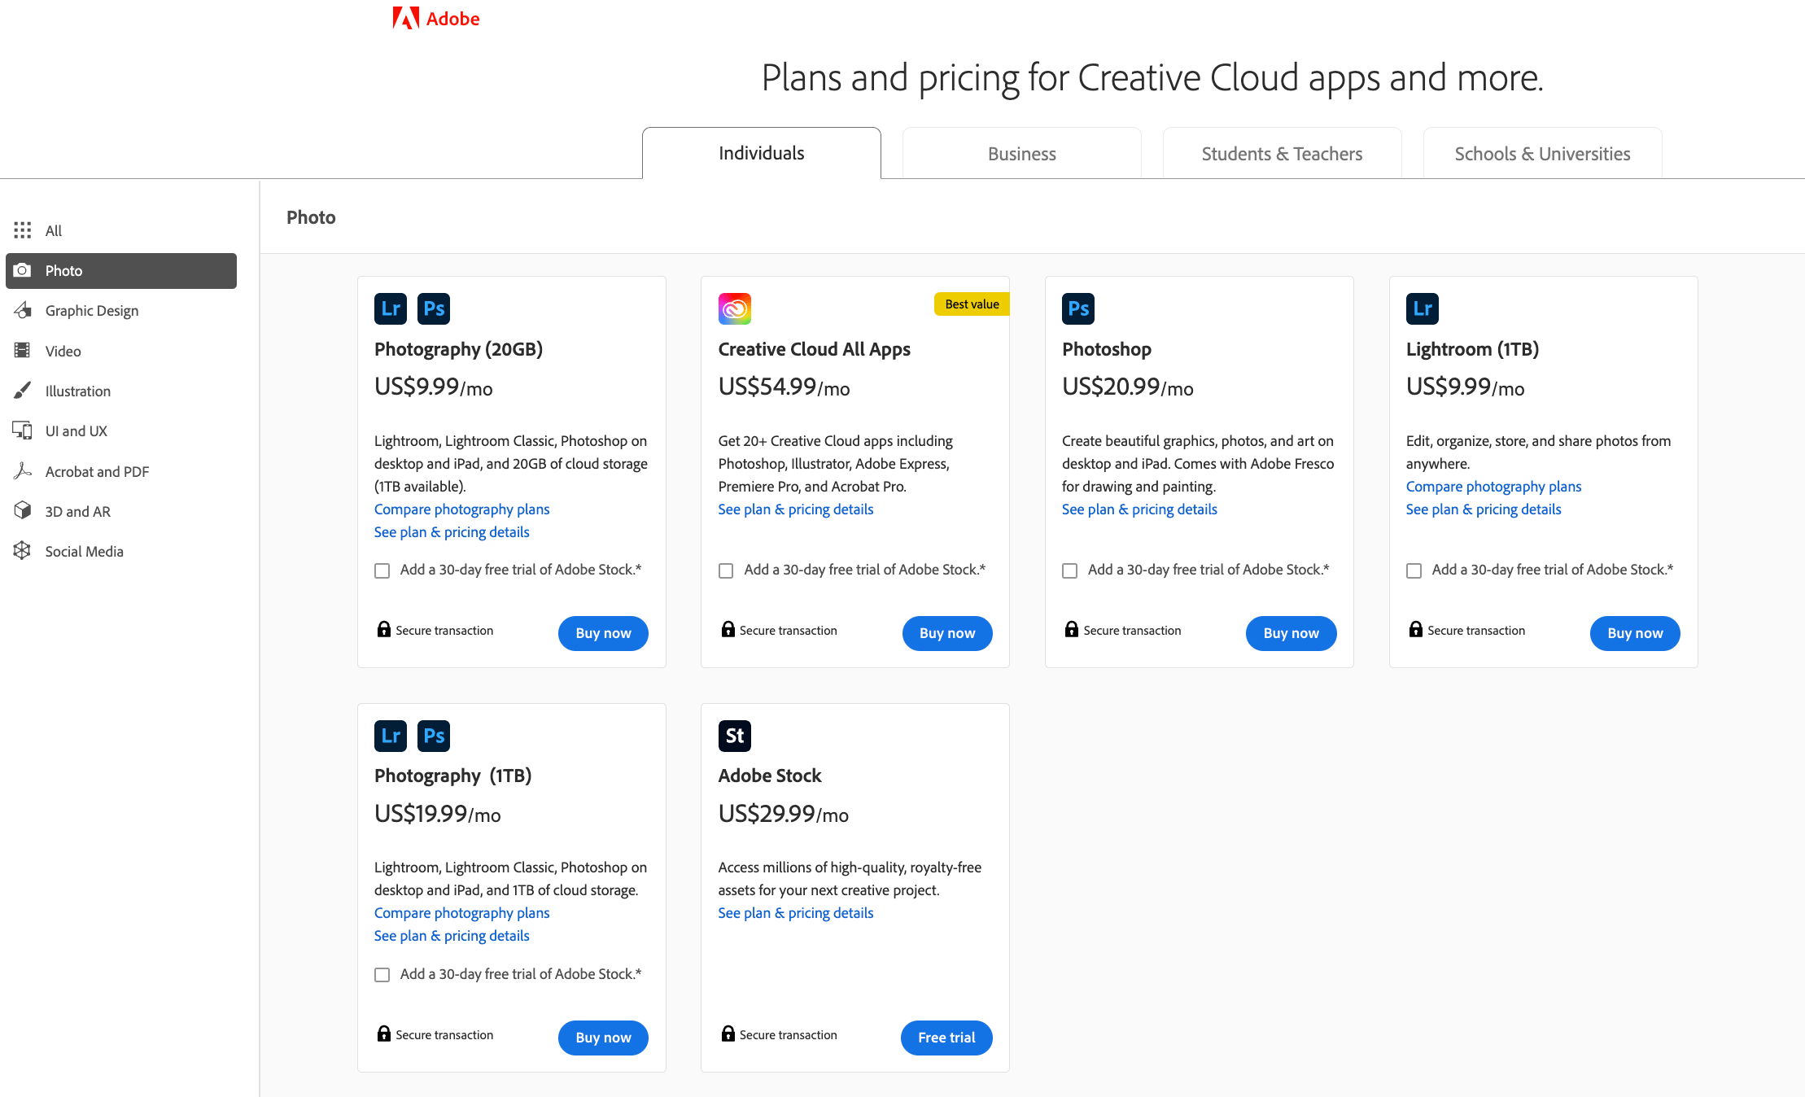Click Photoshop icon on Photography (20GB) card
Viewport: 1805px width, 1097px height.
(x=434, y=308)
